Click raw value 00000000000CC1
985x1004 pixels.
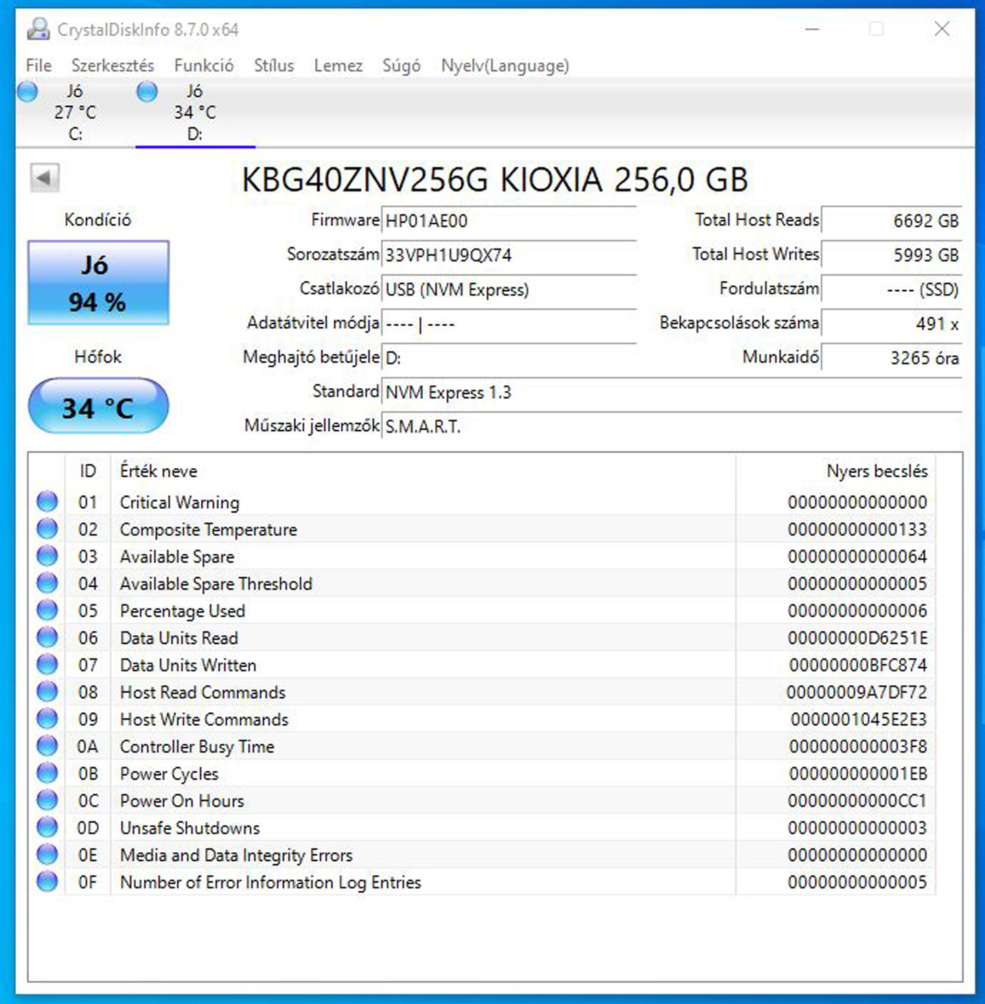click(x=857, y=801)
